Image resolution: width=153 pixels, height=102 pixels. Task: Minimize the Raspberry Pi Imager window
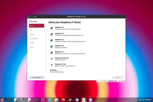click(32, 17)
